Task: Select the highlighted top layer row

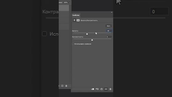Action: (x=64, y=8)
